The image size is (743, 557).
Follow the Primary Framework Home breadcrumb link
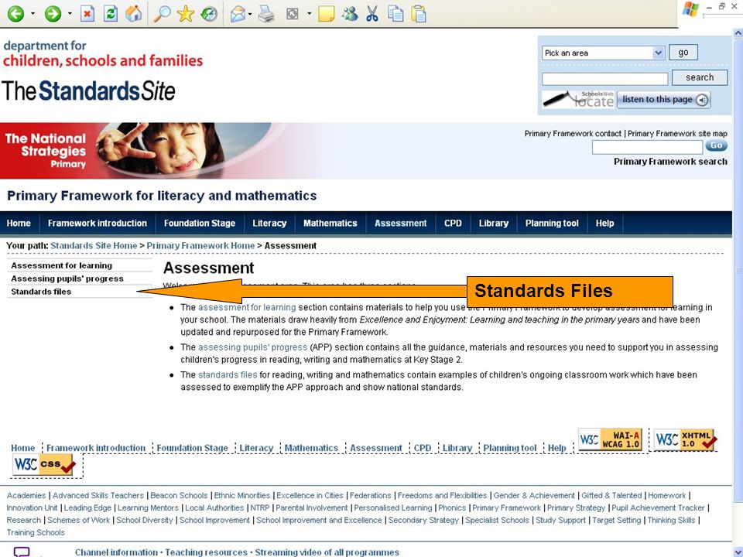coord(200,246)
